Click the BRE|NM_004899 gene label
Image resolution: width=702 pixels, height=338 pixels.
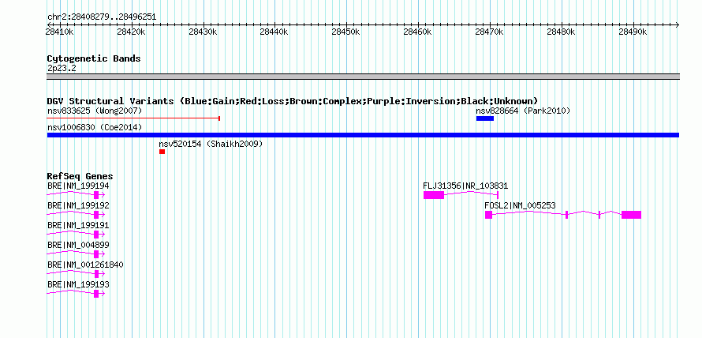[78, 245]
